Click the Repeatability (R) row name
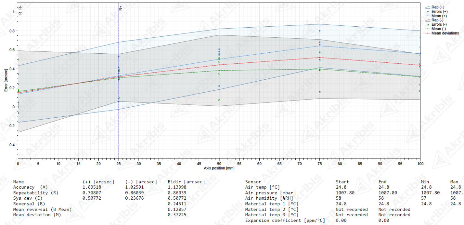Image resolution: width=464 pixels, height=225 pixels. tap(35, 193)
